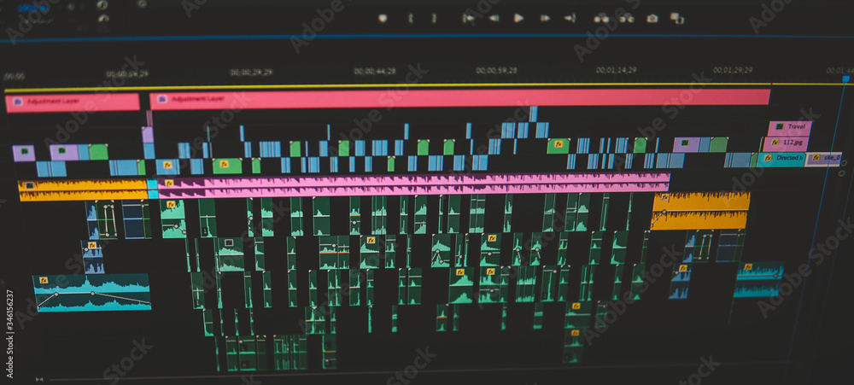
Task: Select the orange audio clip at the sequence start
Action: (x=83, y=190)
